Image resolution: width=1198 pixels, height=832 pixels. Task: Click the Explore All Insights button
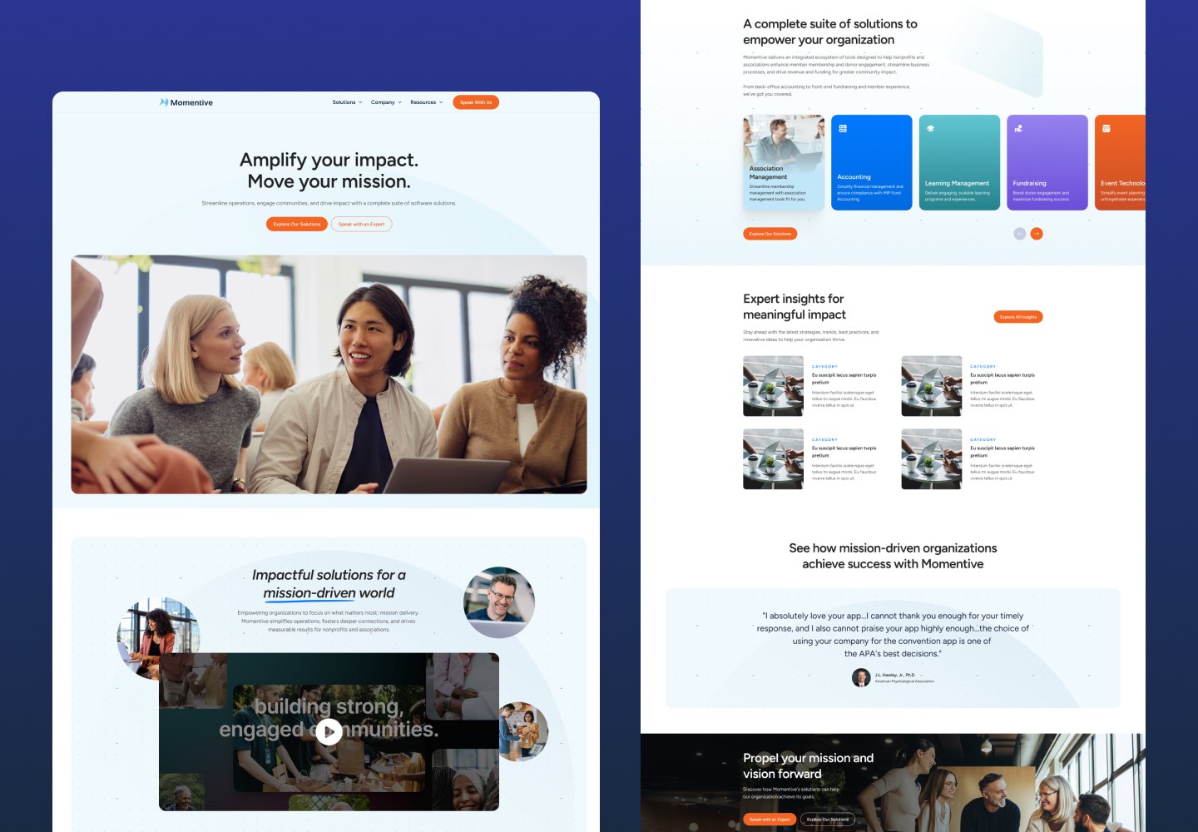click(x=1017, y=316)
